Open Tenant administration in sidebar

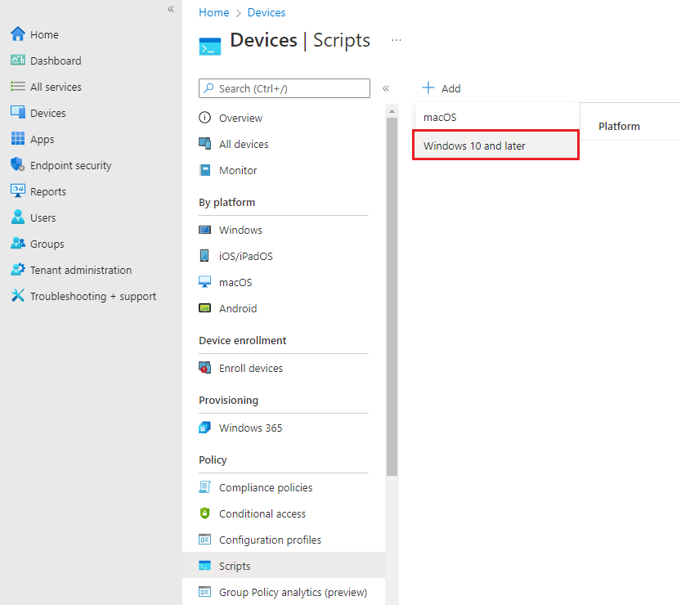(80, 270)
